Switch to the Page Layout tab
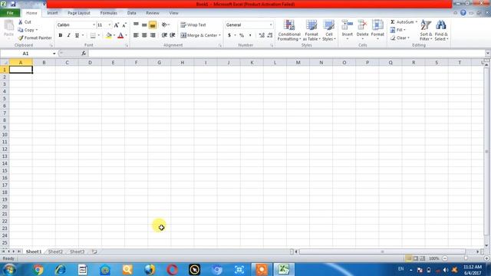 click(78, 13)
